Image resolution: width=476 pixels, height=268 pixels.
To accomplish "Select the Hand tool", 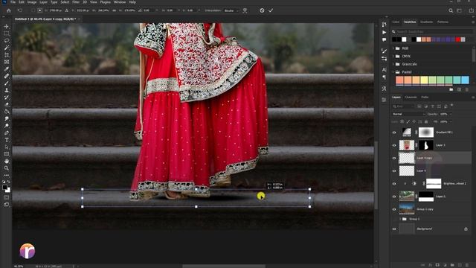I will [7, 161].
